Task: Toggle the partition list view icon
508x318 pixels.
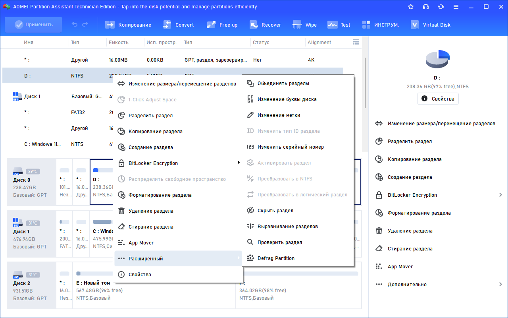Action: [x=356, y=42]
